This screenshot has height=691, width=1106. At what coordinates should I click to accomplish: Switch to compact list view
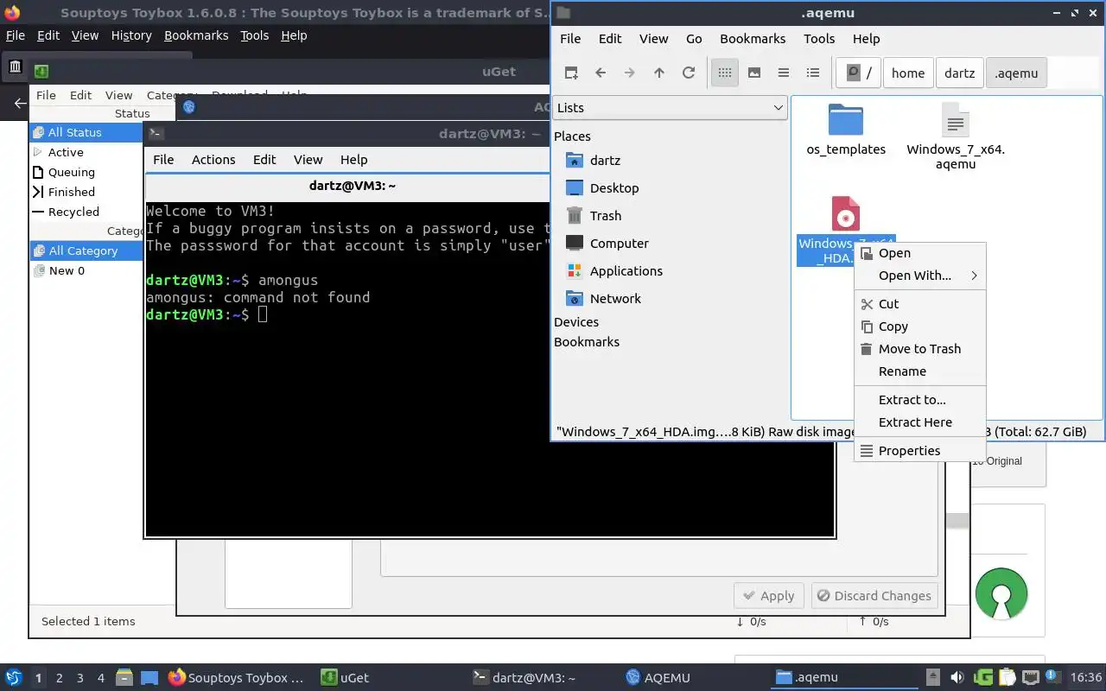coord(784,73)
